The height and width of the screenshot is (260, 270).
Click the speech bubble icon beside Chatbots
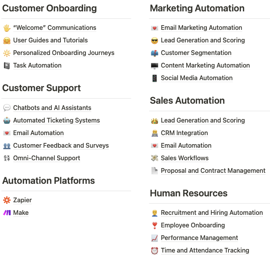click(x=7, y=108)
